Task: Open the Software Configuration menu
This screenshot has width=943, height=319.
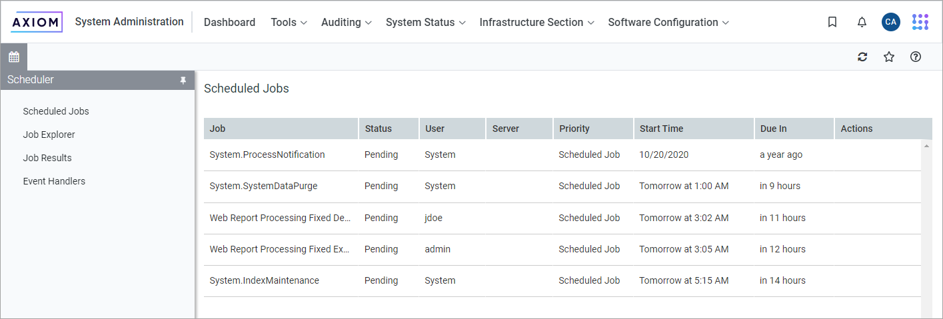Action: 668,22
